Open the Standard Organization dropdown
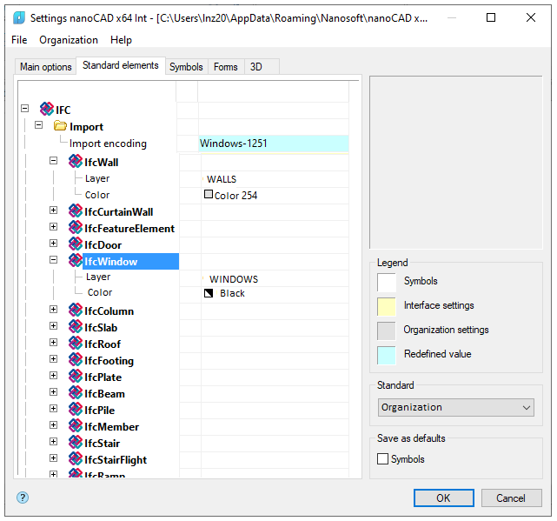The width and height of the screenshot is (557, 521). point(455,408)
